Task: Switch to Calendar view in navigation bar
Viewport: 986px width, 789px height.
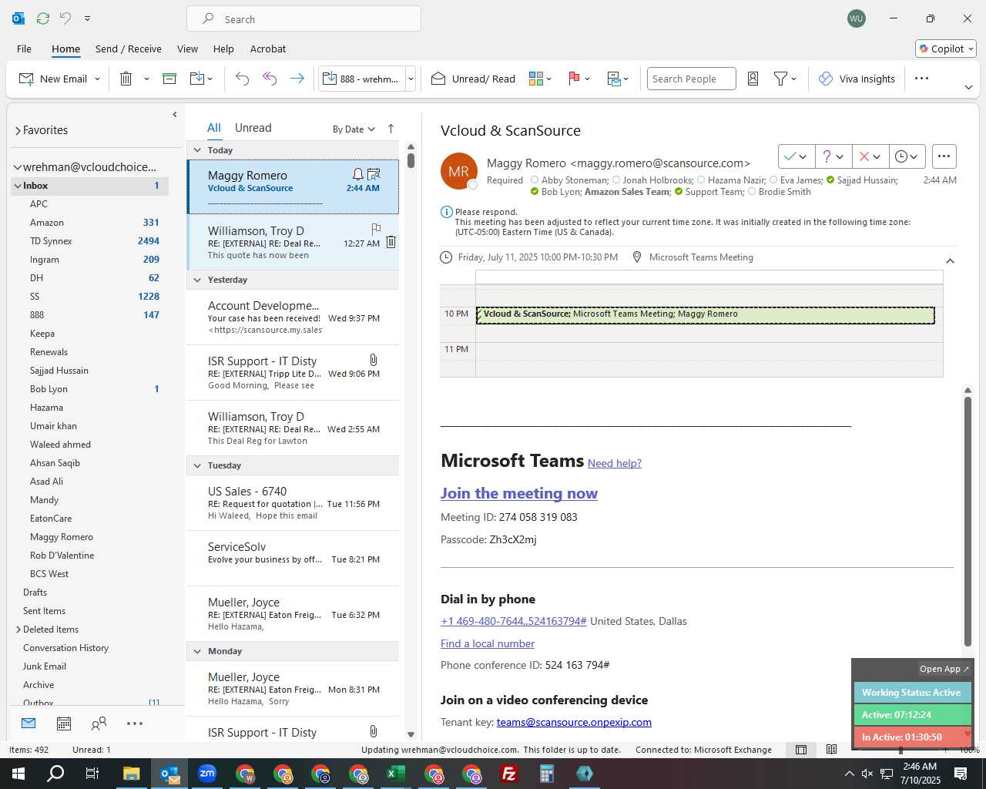Action: click(64, 724)
